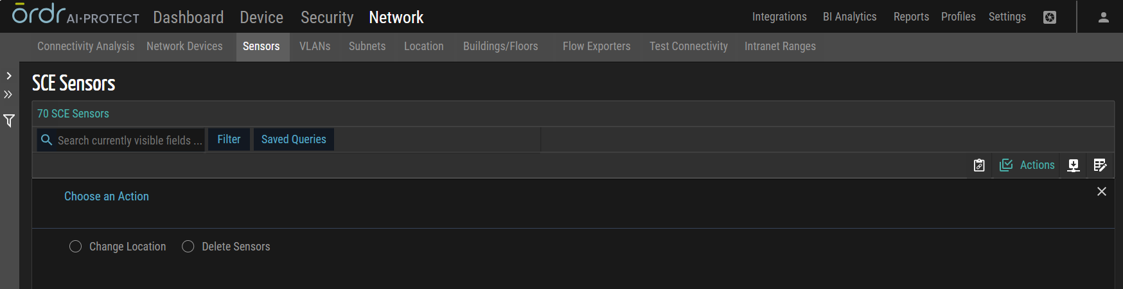Click the filter funnel icon in sidebar
This screenshot has height=289, width=1123.
[x=9, y=121]
